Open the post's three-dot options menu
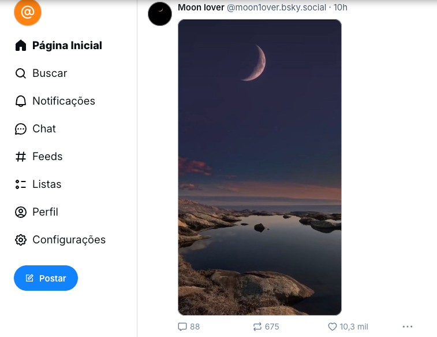 coord(408,327)
